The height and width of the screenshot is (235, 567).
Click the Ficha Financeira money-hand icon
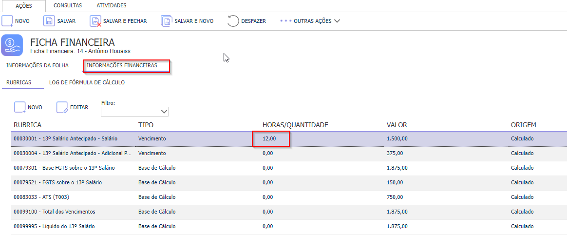12,45
